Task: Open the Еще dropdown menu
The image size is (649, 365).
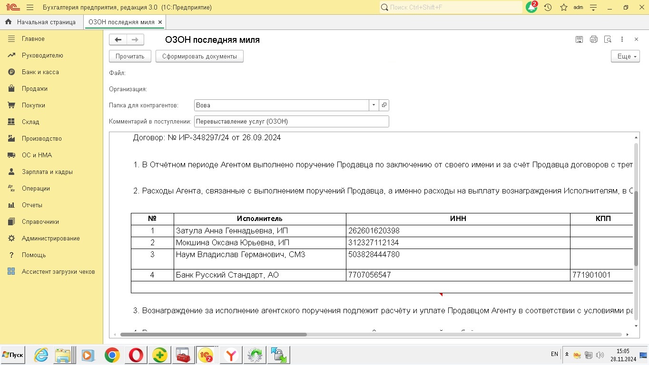Action: [625, 56]
